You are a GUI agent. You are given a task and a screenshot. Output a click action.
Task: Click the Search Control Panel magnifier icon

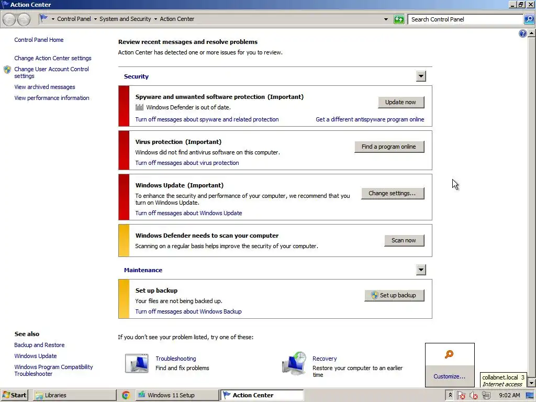529,19
